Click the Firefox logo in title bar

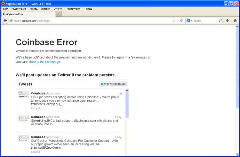point(3,4)
